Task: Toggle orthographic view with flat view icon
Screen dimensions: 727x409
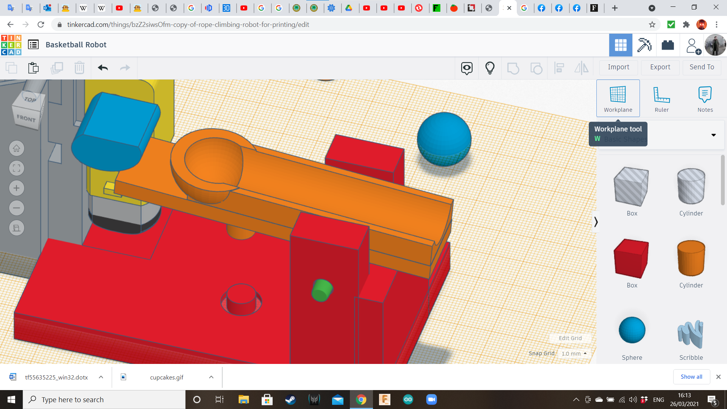Action: tap(16, 228)
